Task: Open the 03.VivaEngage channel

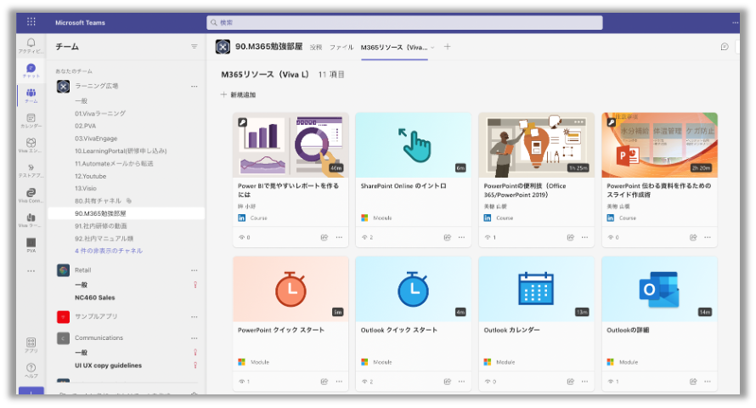Action: [96, 139]
